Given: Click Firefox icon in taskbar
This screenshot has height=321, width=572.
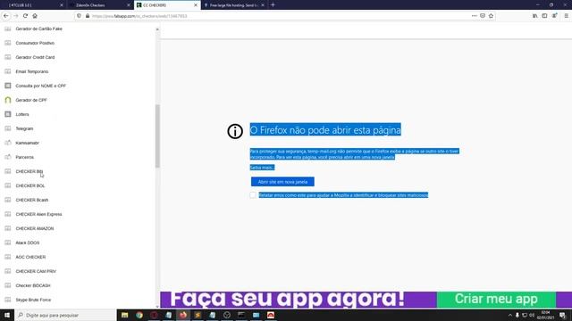Looking at the screenshot, I should 183,315.
